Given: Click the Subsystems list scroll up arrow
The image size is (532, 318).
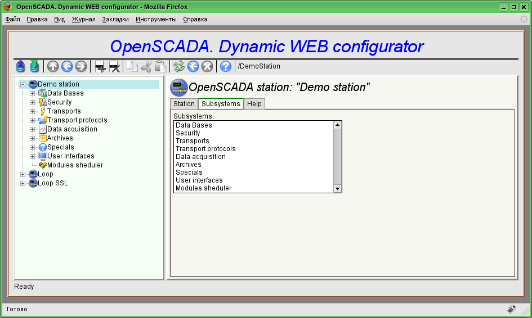Looking at the screenshot, I should pos(337,125).
